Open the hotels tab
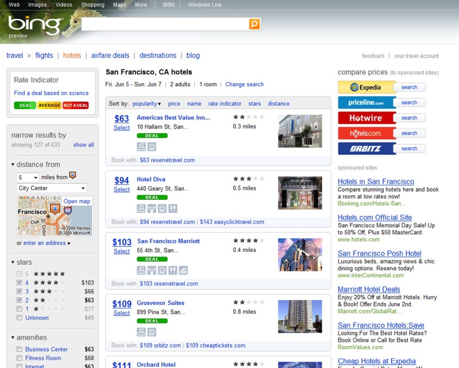 tap(72, 55)
